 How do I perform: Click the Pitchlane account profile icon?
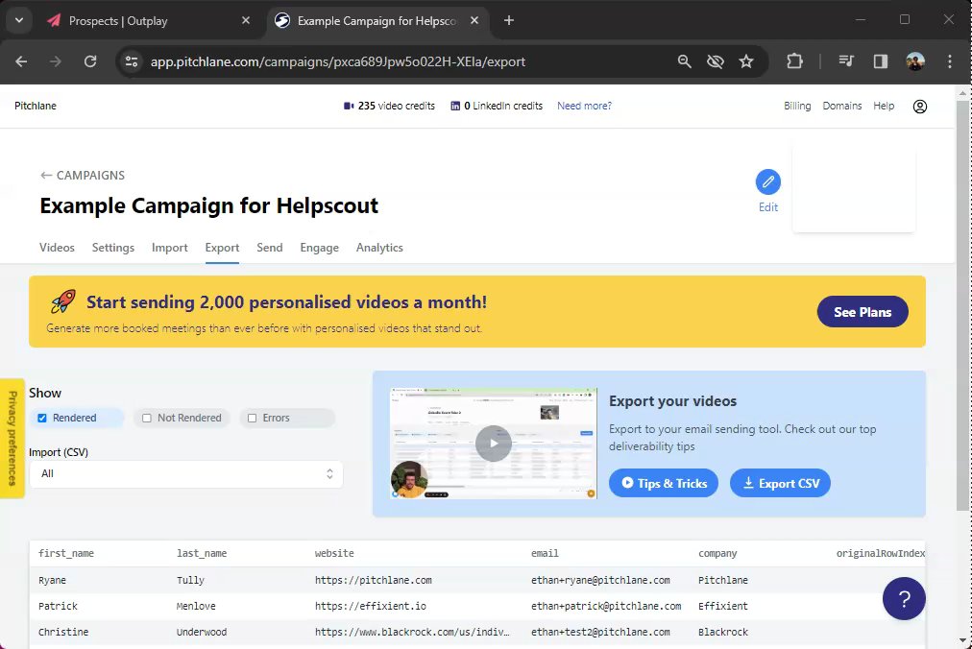tap(920, 107)
